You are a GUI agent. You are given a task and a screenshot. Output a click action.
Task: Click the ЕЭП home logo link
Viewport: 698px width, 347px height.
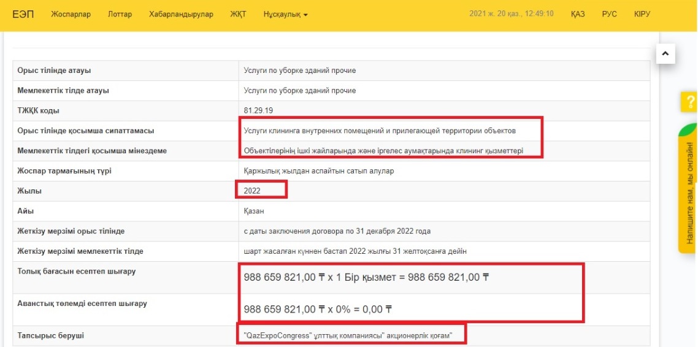click(23, 14)
